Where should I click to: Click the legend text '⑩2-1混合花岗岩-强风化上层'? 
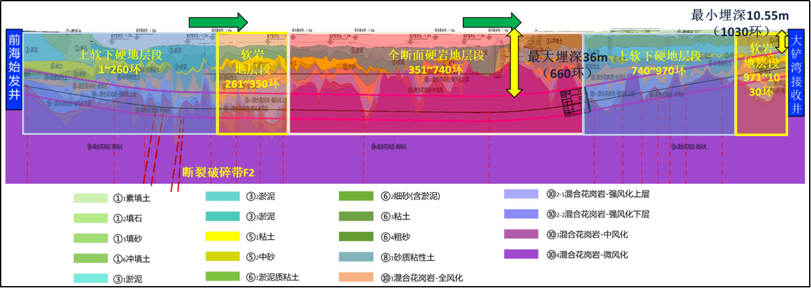point(597,194)
